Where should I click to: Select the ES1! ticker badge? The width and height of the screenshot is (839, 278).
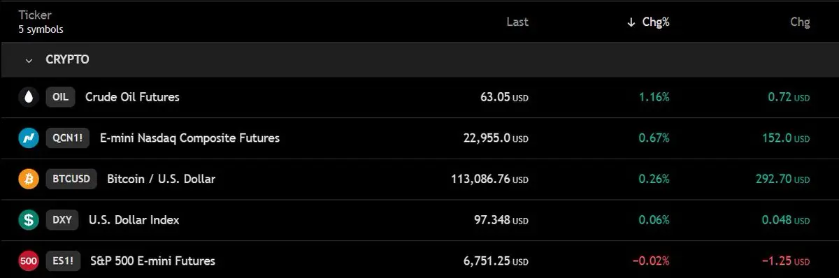[x=63, y=261]
